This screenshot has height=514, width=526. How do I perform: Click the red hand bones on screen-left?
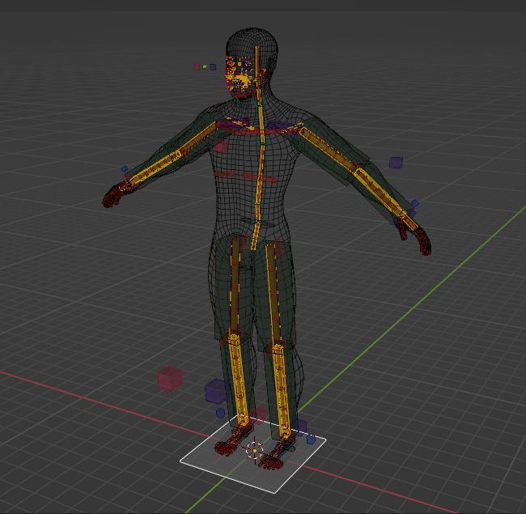pyautogui.click(x=115, y=195)
